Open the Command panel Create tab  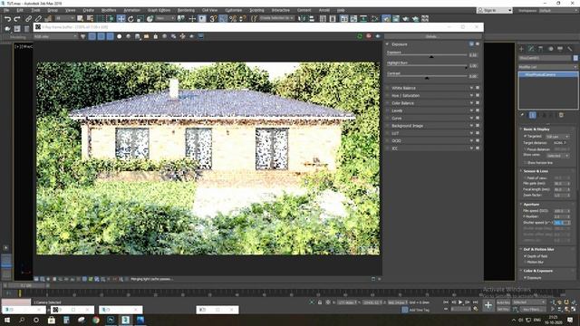point(522,49)
